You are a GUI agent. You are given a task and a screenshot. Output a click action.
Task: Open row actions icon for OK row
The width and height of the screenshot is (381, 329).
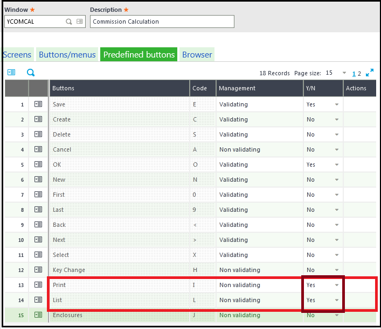38,164
